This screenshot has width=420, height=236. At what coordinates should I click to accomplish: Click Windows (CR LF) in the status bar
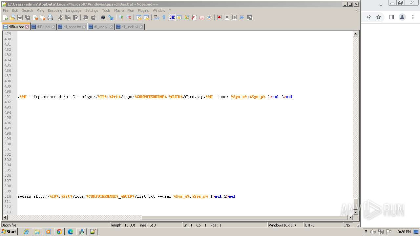point(282,225)
